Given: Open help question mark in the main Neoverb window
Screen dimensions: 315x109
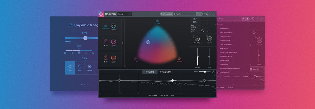Looking at the screenshot, I should tap(209, 14).
